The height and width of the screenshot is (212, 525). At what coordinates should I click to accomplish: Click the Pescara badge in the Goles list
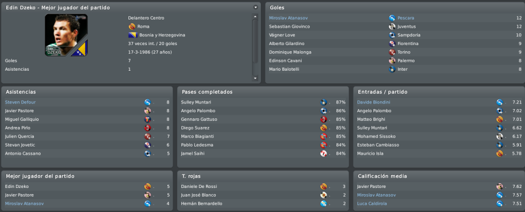[x=392, y=18]
